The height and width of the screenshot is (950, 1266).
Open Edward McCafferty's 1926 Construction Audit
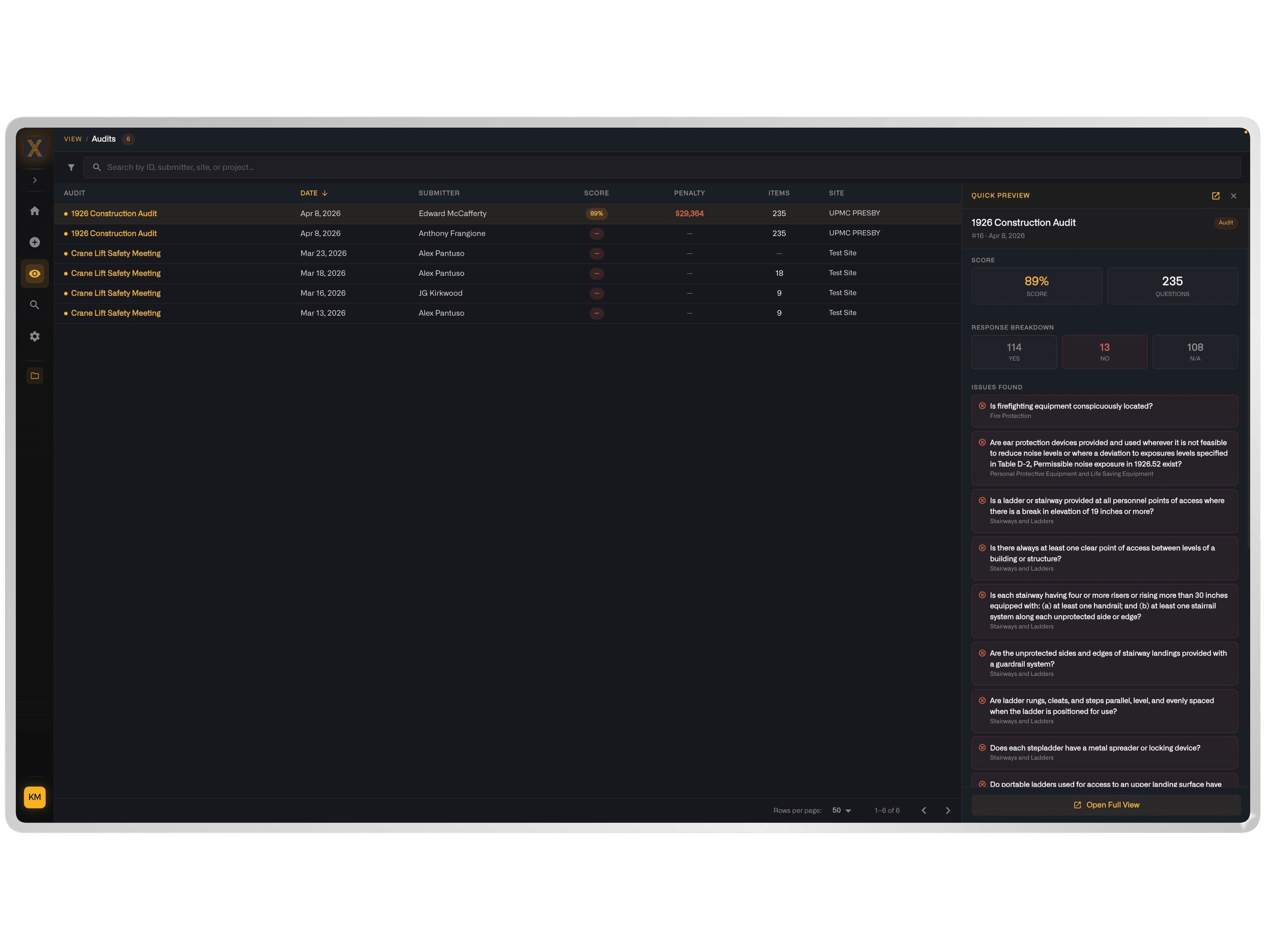point(114,214)
